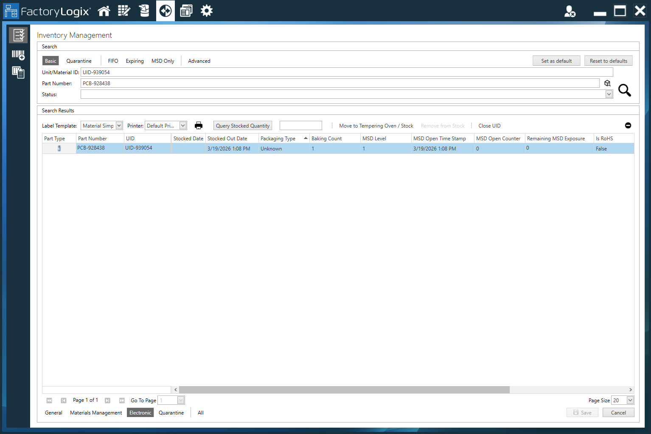This screenshot has width=651, height=434.
Task: Click the part lookup cube icon beside Part Number
Action: pyautogui.click(x=607, y=83)
